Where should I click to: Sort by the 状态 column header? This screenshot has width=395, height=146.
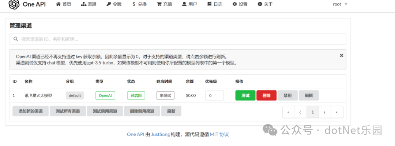131,82
